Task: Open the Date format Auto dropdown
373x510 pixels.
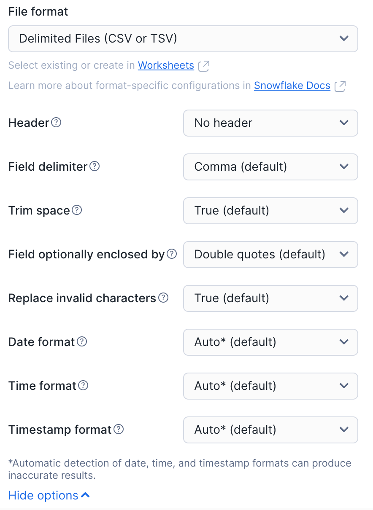Action: click(x=270, y=342)
